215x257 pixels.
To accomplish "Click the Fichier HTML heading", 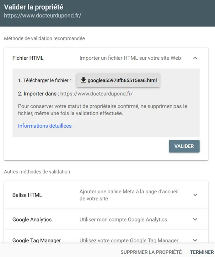I will point(28,58).
